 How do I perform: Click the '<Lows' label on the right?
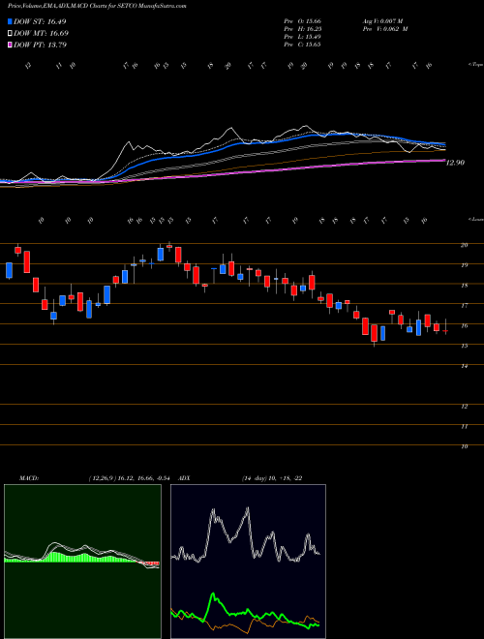click(x=475, y=219)
